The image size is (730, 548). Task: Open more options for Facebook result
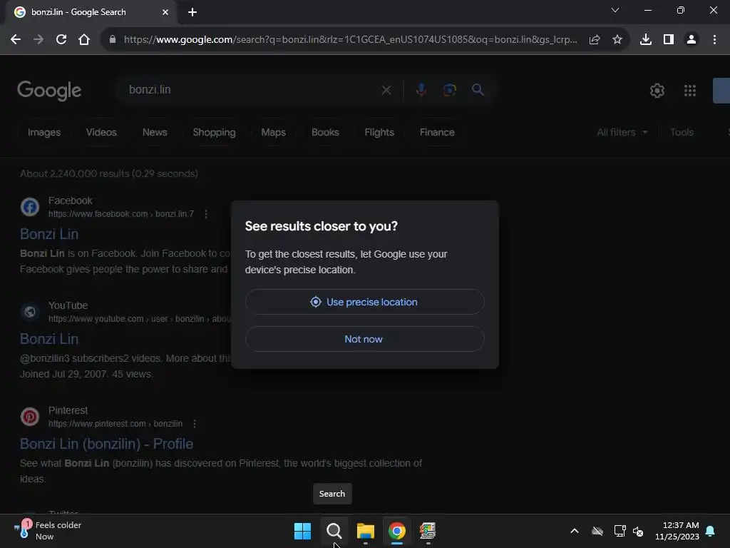tap(206, 214)
